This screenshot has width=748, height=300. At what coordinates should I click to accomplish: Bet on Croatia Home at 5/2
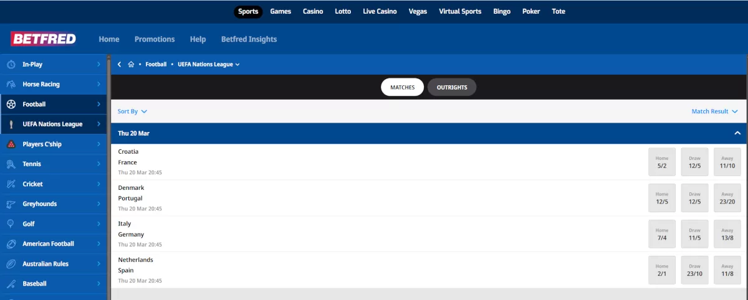662,162
